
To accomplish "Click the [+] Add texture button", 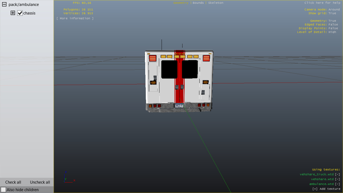I will [x=326, y=189].
